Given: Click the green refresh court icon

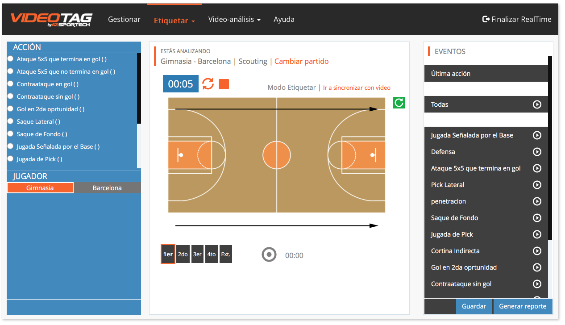Looking at the screenshot, I should pos(399,103).
